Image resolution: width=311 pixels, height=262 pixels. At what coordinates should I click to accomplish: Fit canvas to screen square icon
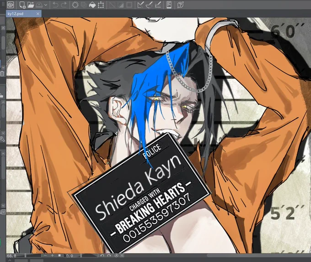coord(59,256)
